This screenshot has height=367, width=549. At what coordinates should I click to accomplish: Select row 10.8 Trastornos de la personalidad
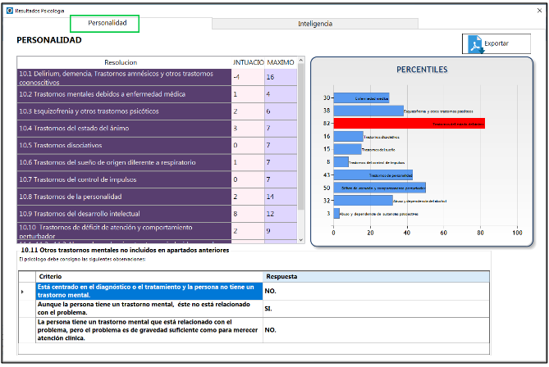coord(124,197)
